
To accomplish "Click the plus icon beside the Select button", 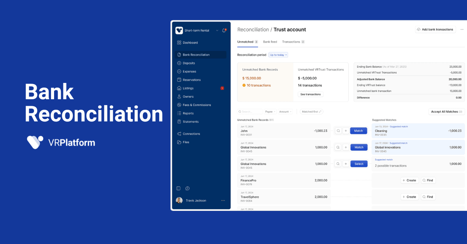I will (x=346, y=164).
